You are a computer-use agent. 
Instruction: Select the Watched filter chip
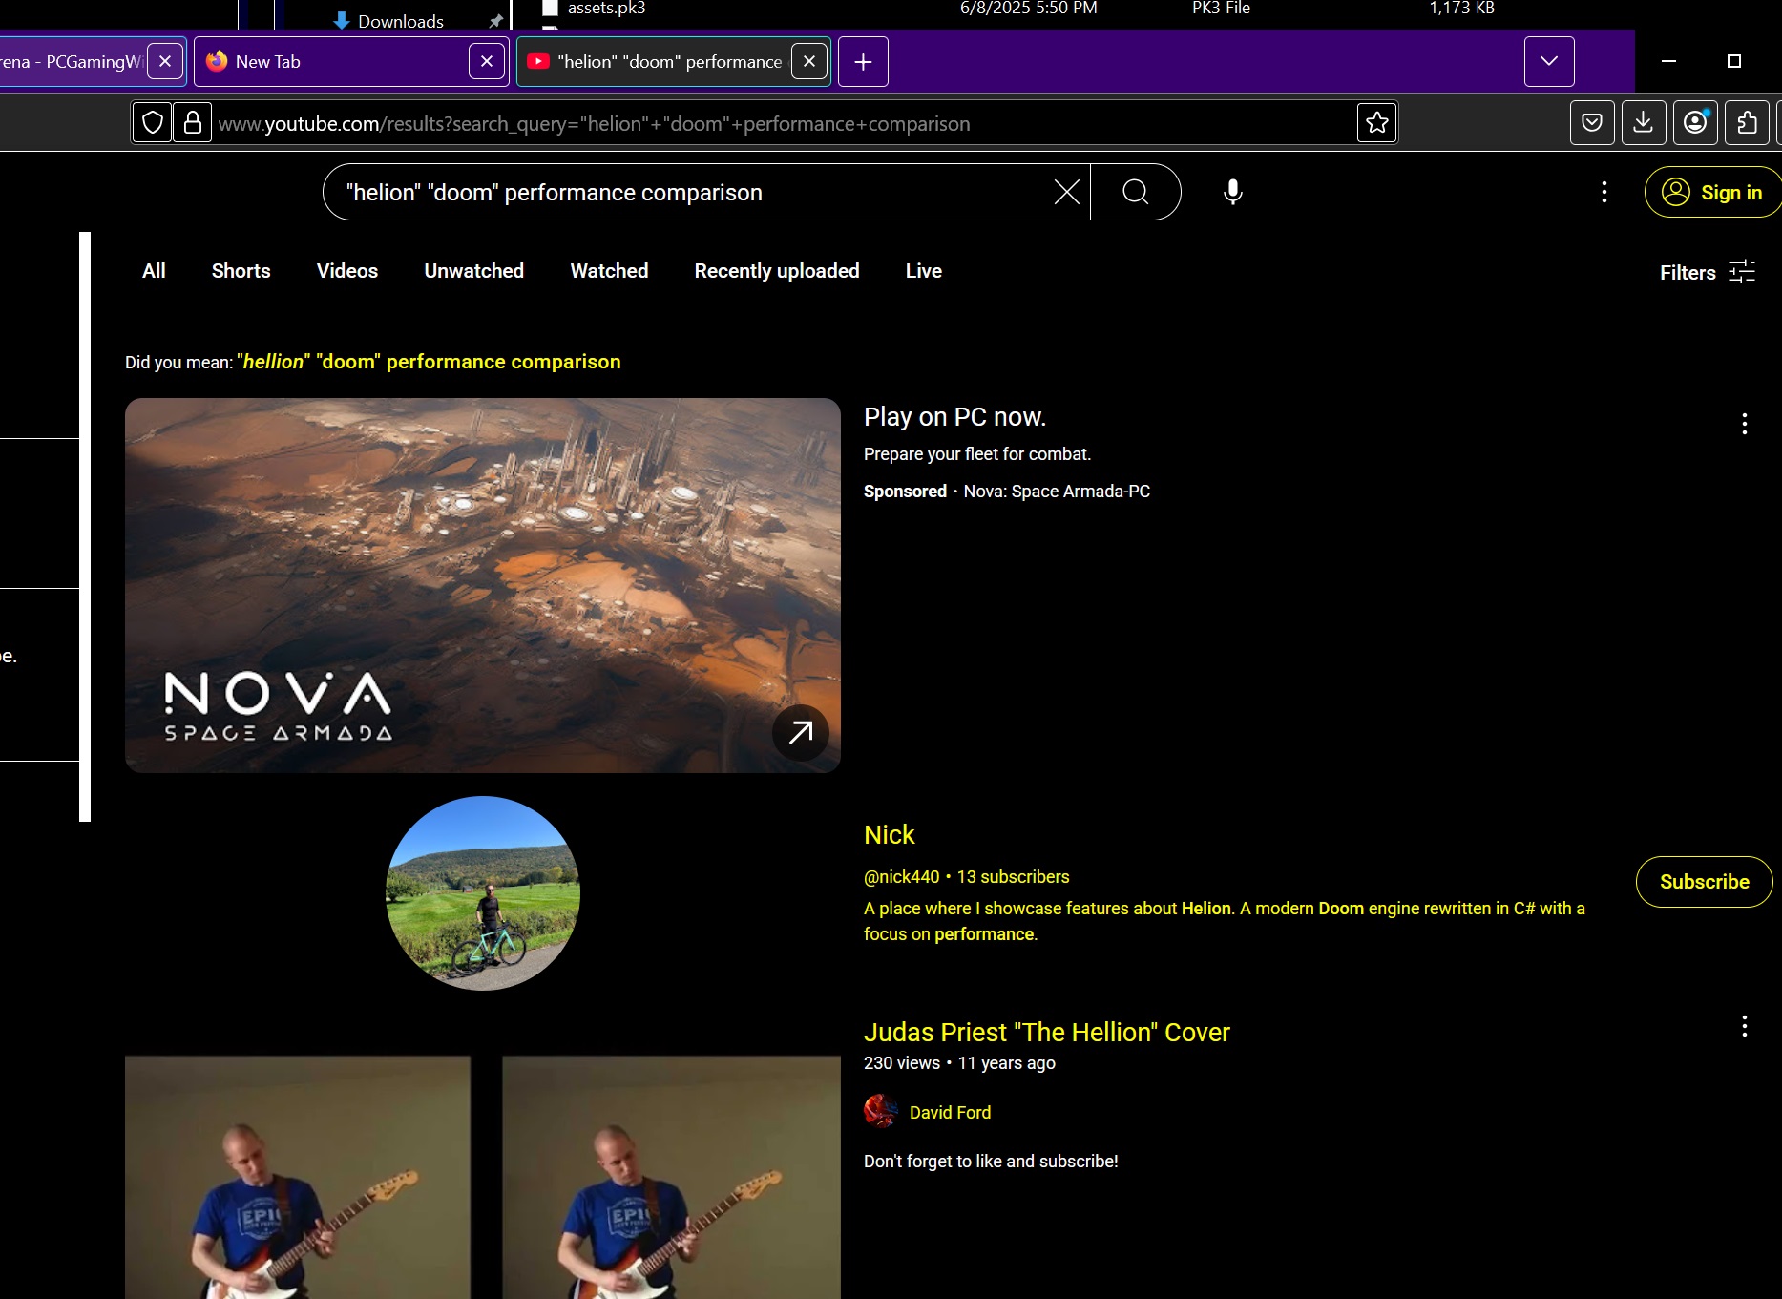point(609,271)
